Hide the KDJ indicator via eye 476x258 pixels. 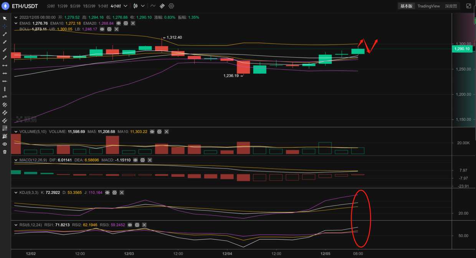pos(107,193)
